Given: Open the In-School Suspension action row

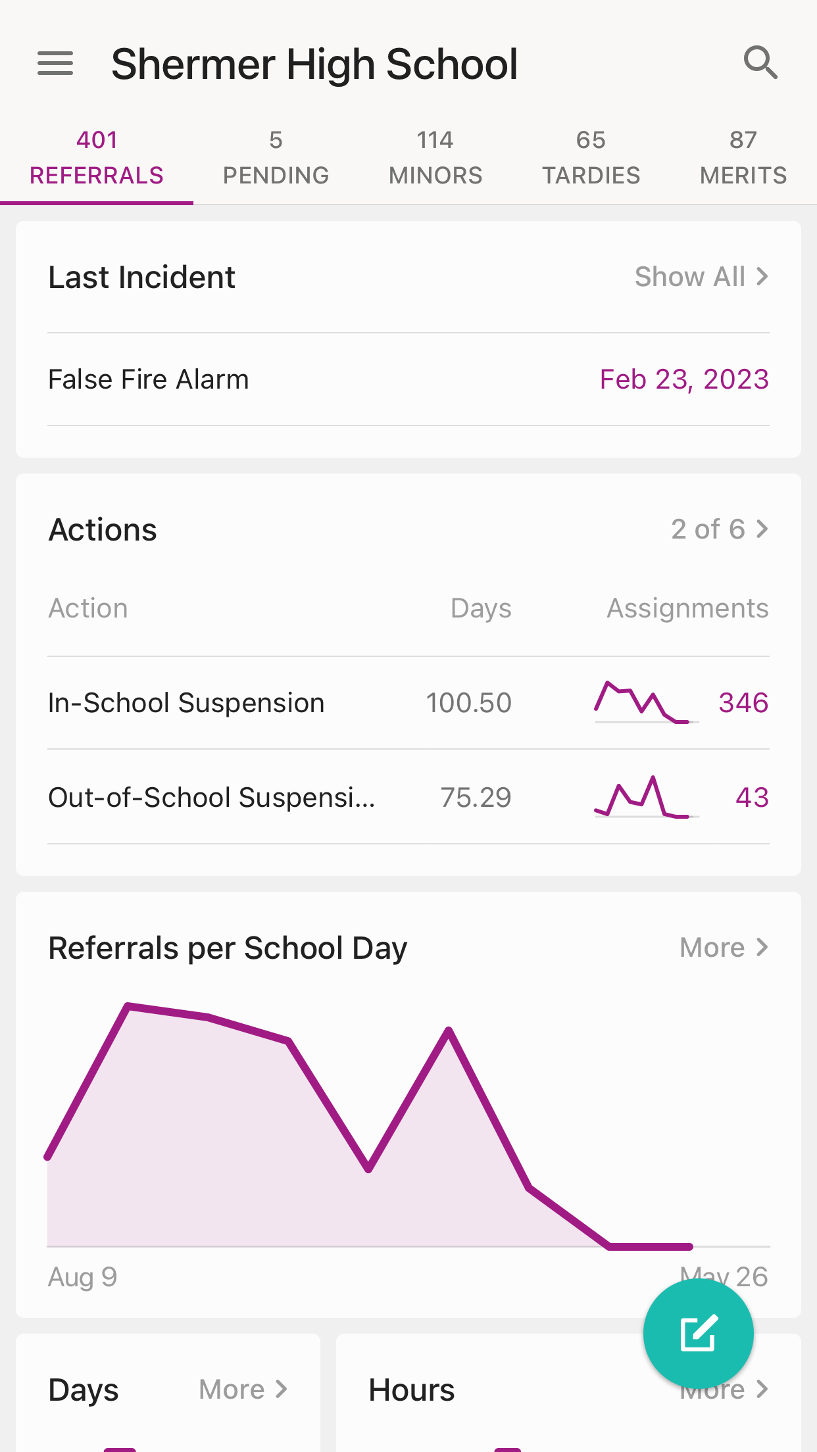Looking at the screenshot, I should (x=186, y=703).
